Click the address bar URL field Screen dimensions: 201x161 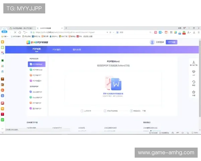(65, 32)
